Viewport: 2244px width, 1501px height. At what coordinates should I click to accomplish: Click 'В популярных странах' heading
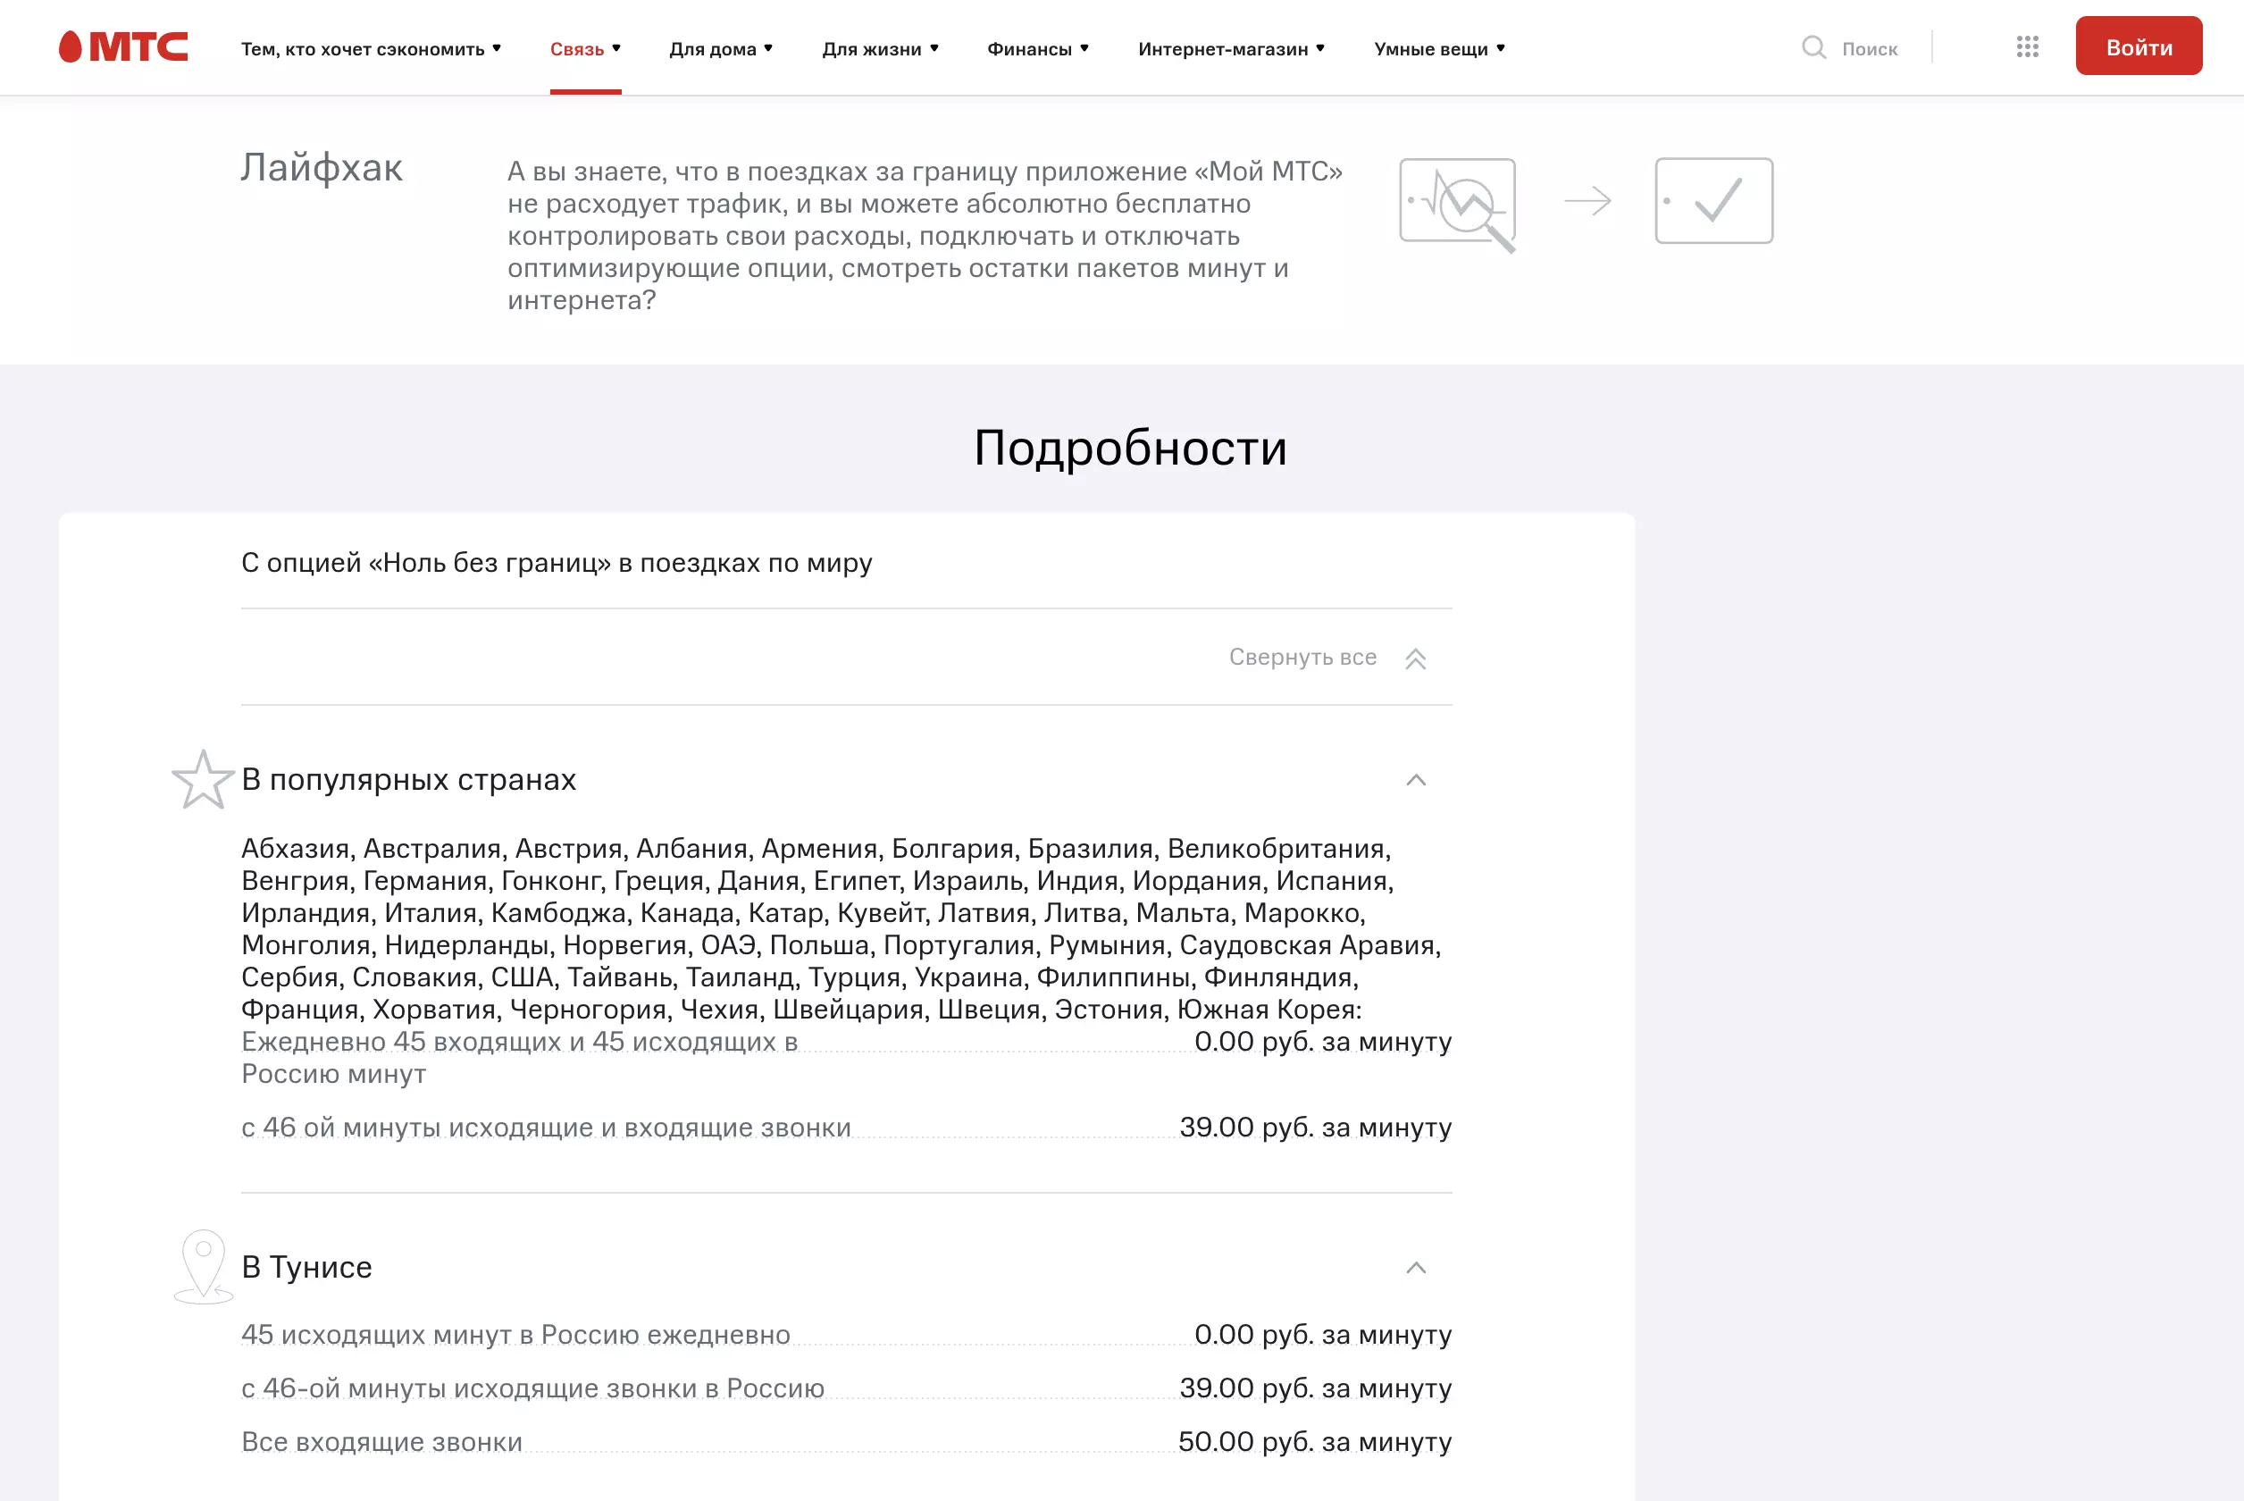point(408,779)
